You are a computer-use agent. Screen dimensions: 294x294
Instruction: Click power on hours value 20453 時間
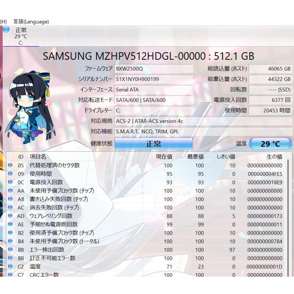270,110
